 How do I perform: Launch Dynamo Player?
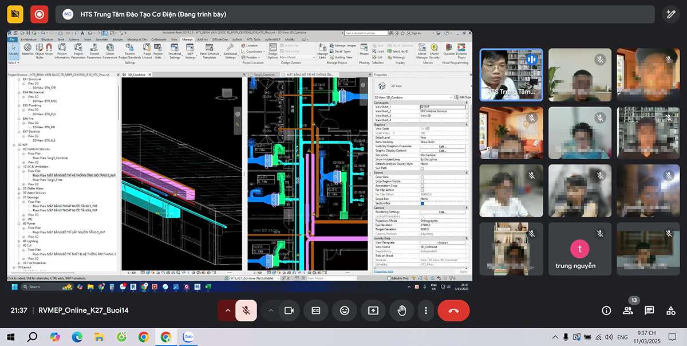[x=461, y=51]
